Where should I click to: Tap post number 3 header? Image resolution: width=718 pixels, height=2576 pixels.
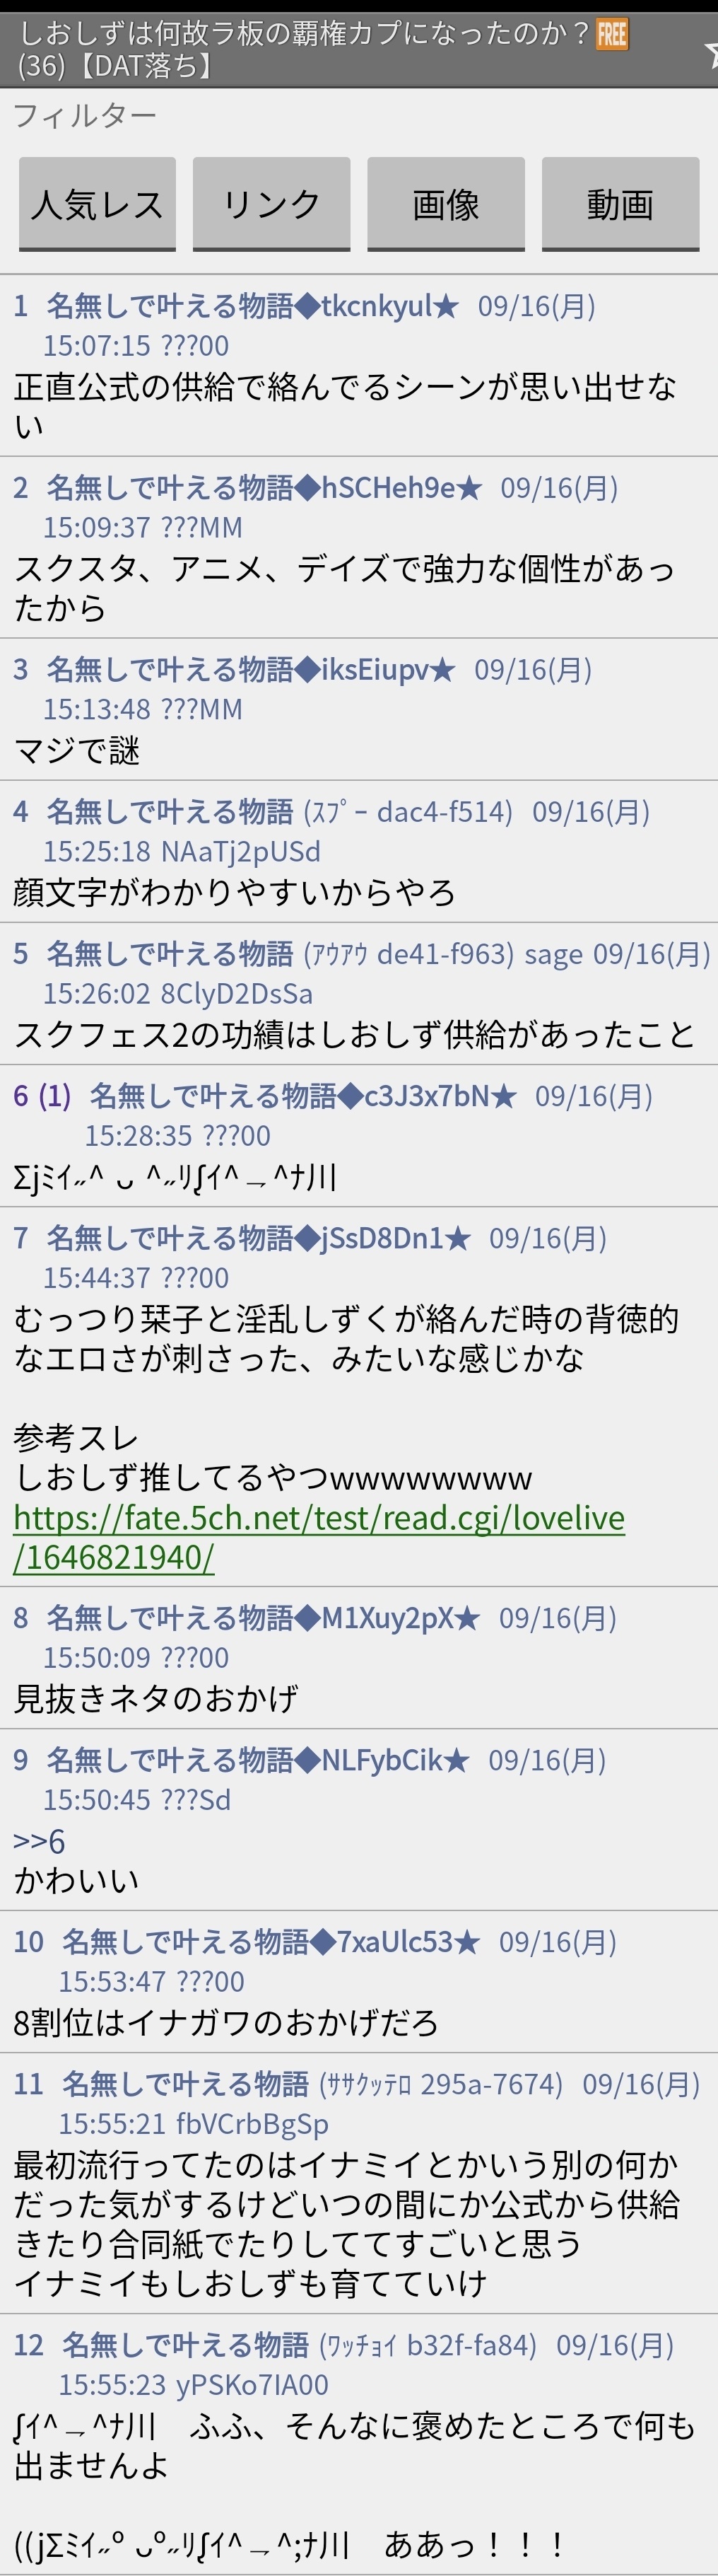pos(21,669)
